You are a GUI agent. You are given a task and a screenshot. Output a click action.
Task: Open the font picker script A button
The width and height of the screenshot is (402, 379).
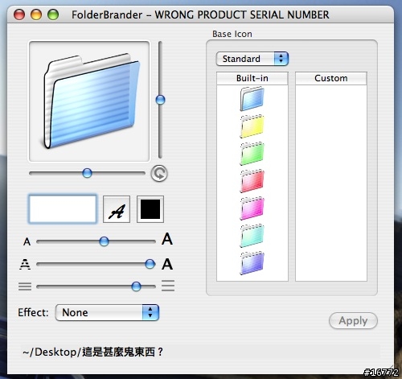[117, 209]
